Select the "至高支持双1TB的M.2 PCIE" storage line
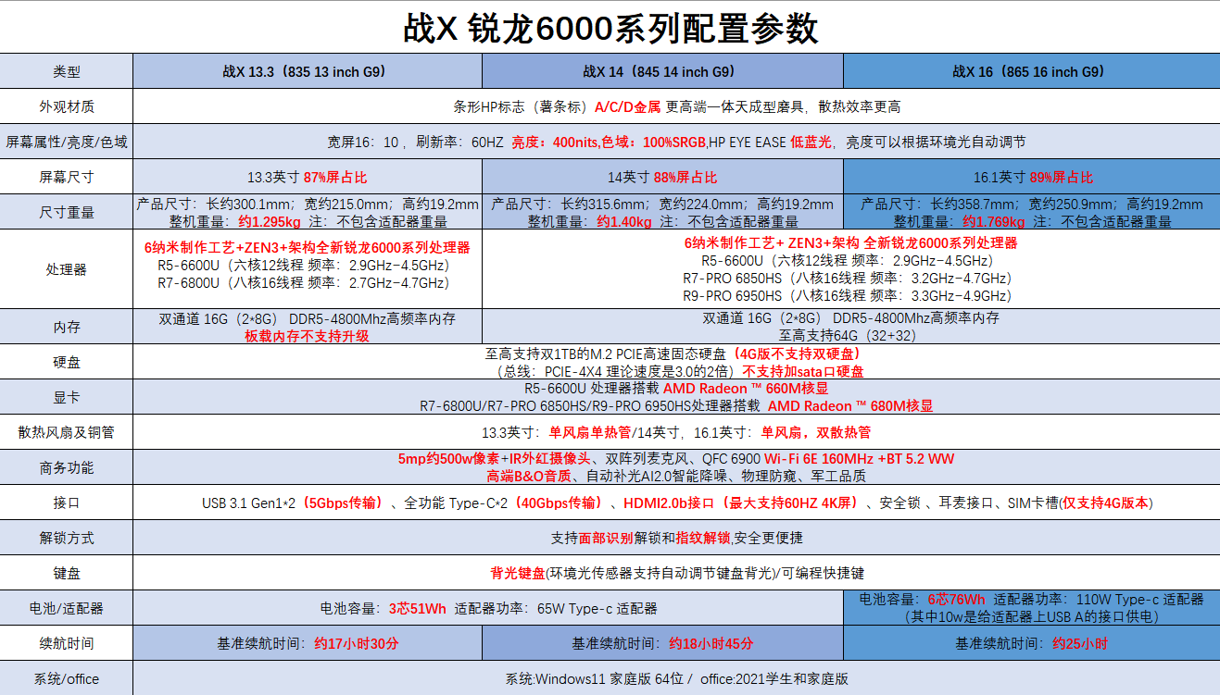1220x695 pixels. (x=673, y=354)
